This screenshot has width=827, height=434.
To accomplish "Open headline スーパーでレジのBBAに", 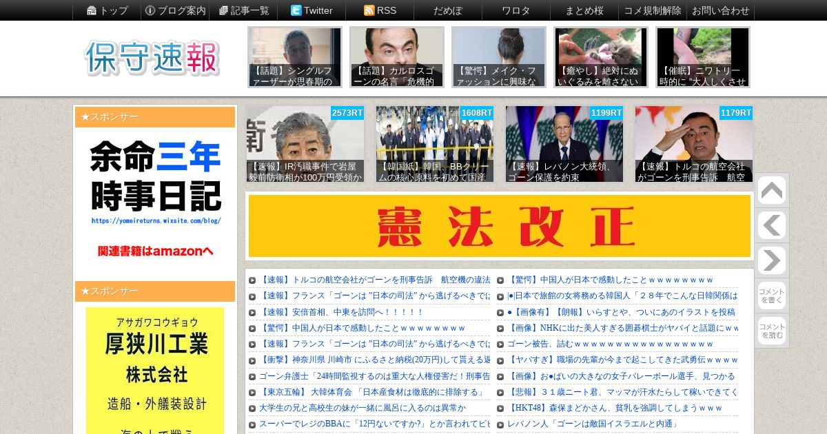I will pos(374,424).
